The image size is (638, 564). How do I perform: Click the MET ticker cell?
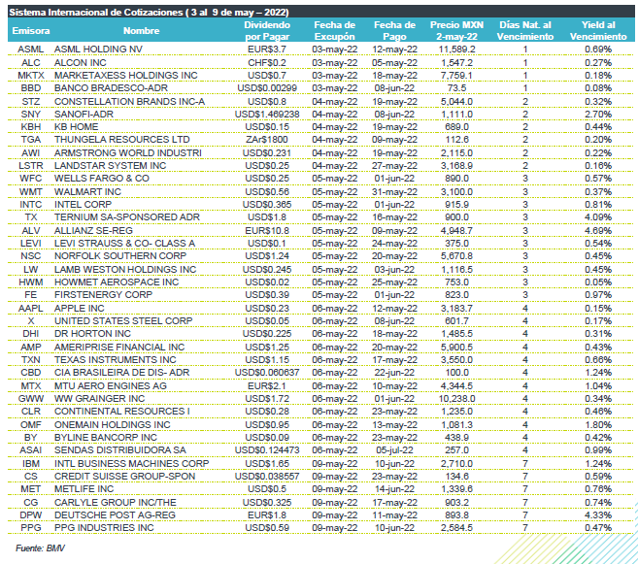point(30,489)
